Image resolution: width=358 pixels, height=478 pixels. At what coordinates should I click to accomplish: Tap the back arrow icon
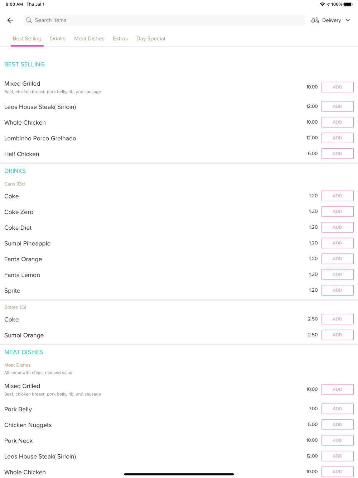[x=10, y=20]
